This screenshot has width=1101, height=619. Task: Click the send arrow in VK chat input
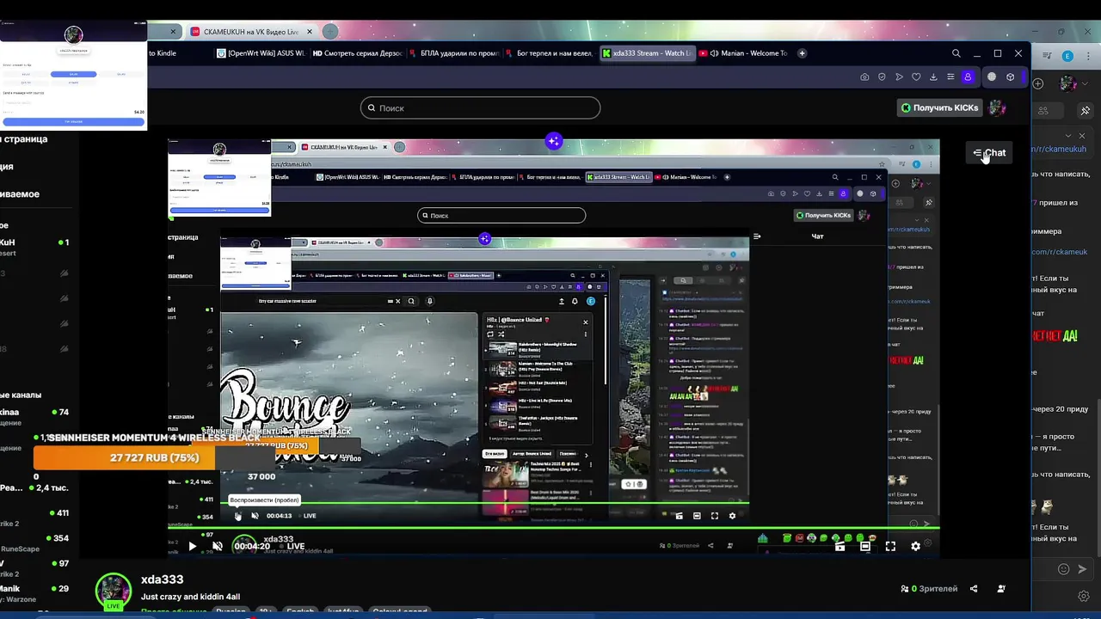click(x=1082, y=569)
